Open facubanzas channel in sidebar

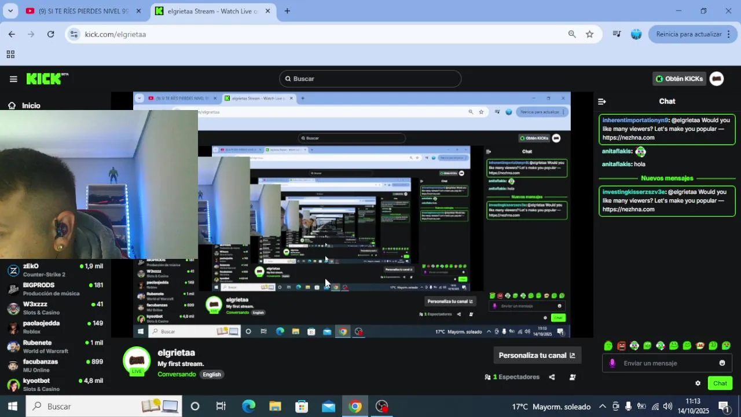point(55,365)
